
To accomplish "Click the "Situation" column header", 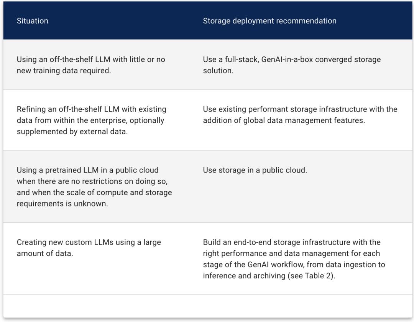I will click(33, 21).
